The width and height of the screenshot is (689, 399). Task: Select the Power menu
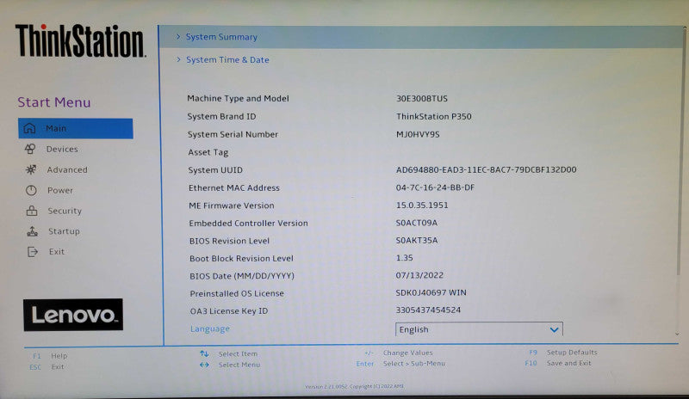[60, 190]
